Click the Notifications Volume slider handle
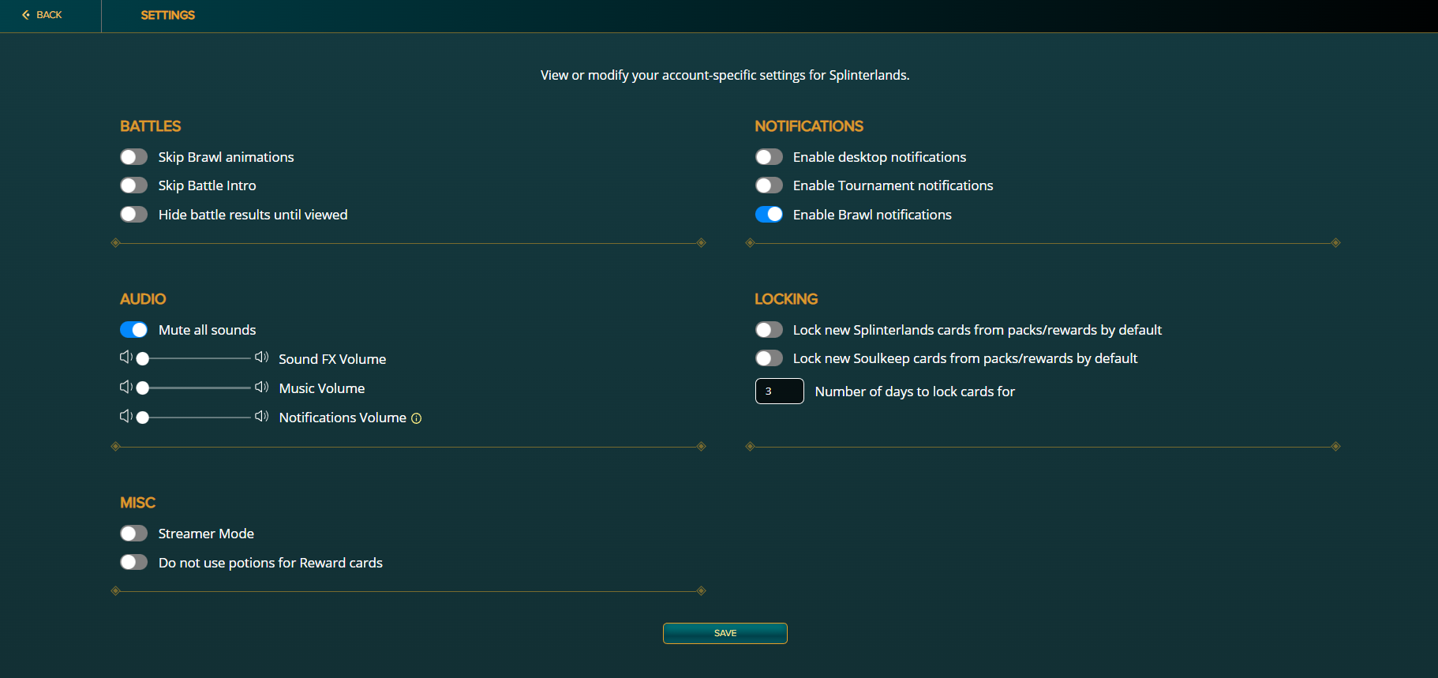Viewport: 1438px width, 678px height. click(143, 418)
